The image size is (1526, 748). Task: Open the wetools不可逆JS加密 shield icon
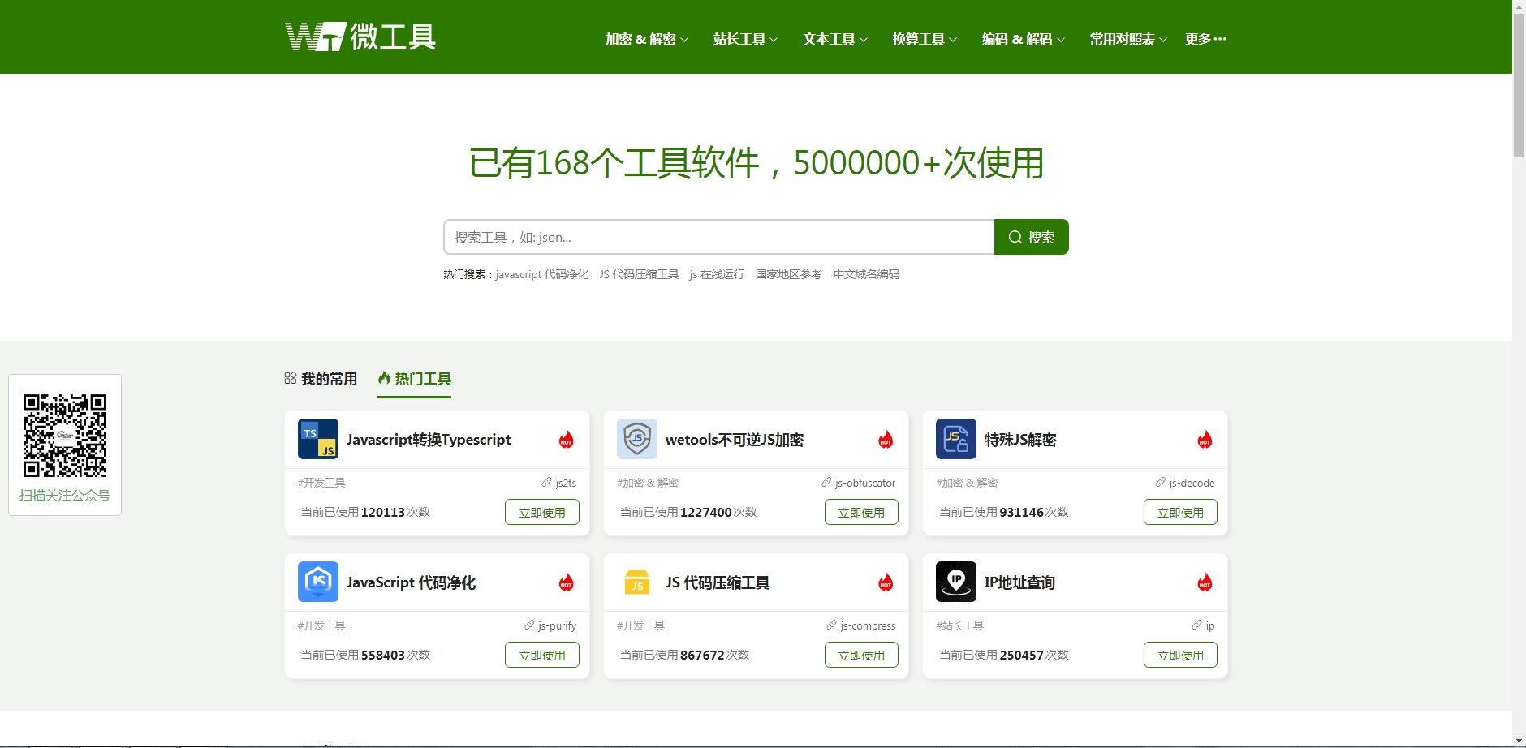[x=637, y=439]
